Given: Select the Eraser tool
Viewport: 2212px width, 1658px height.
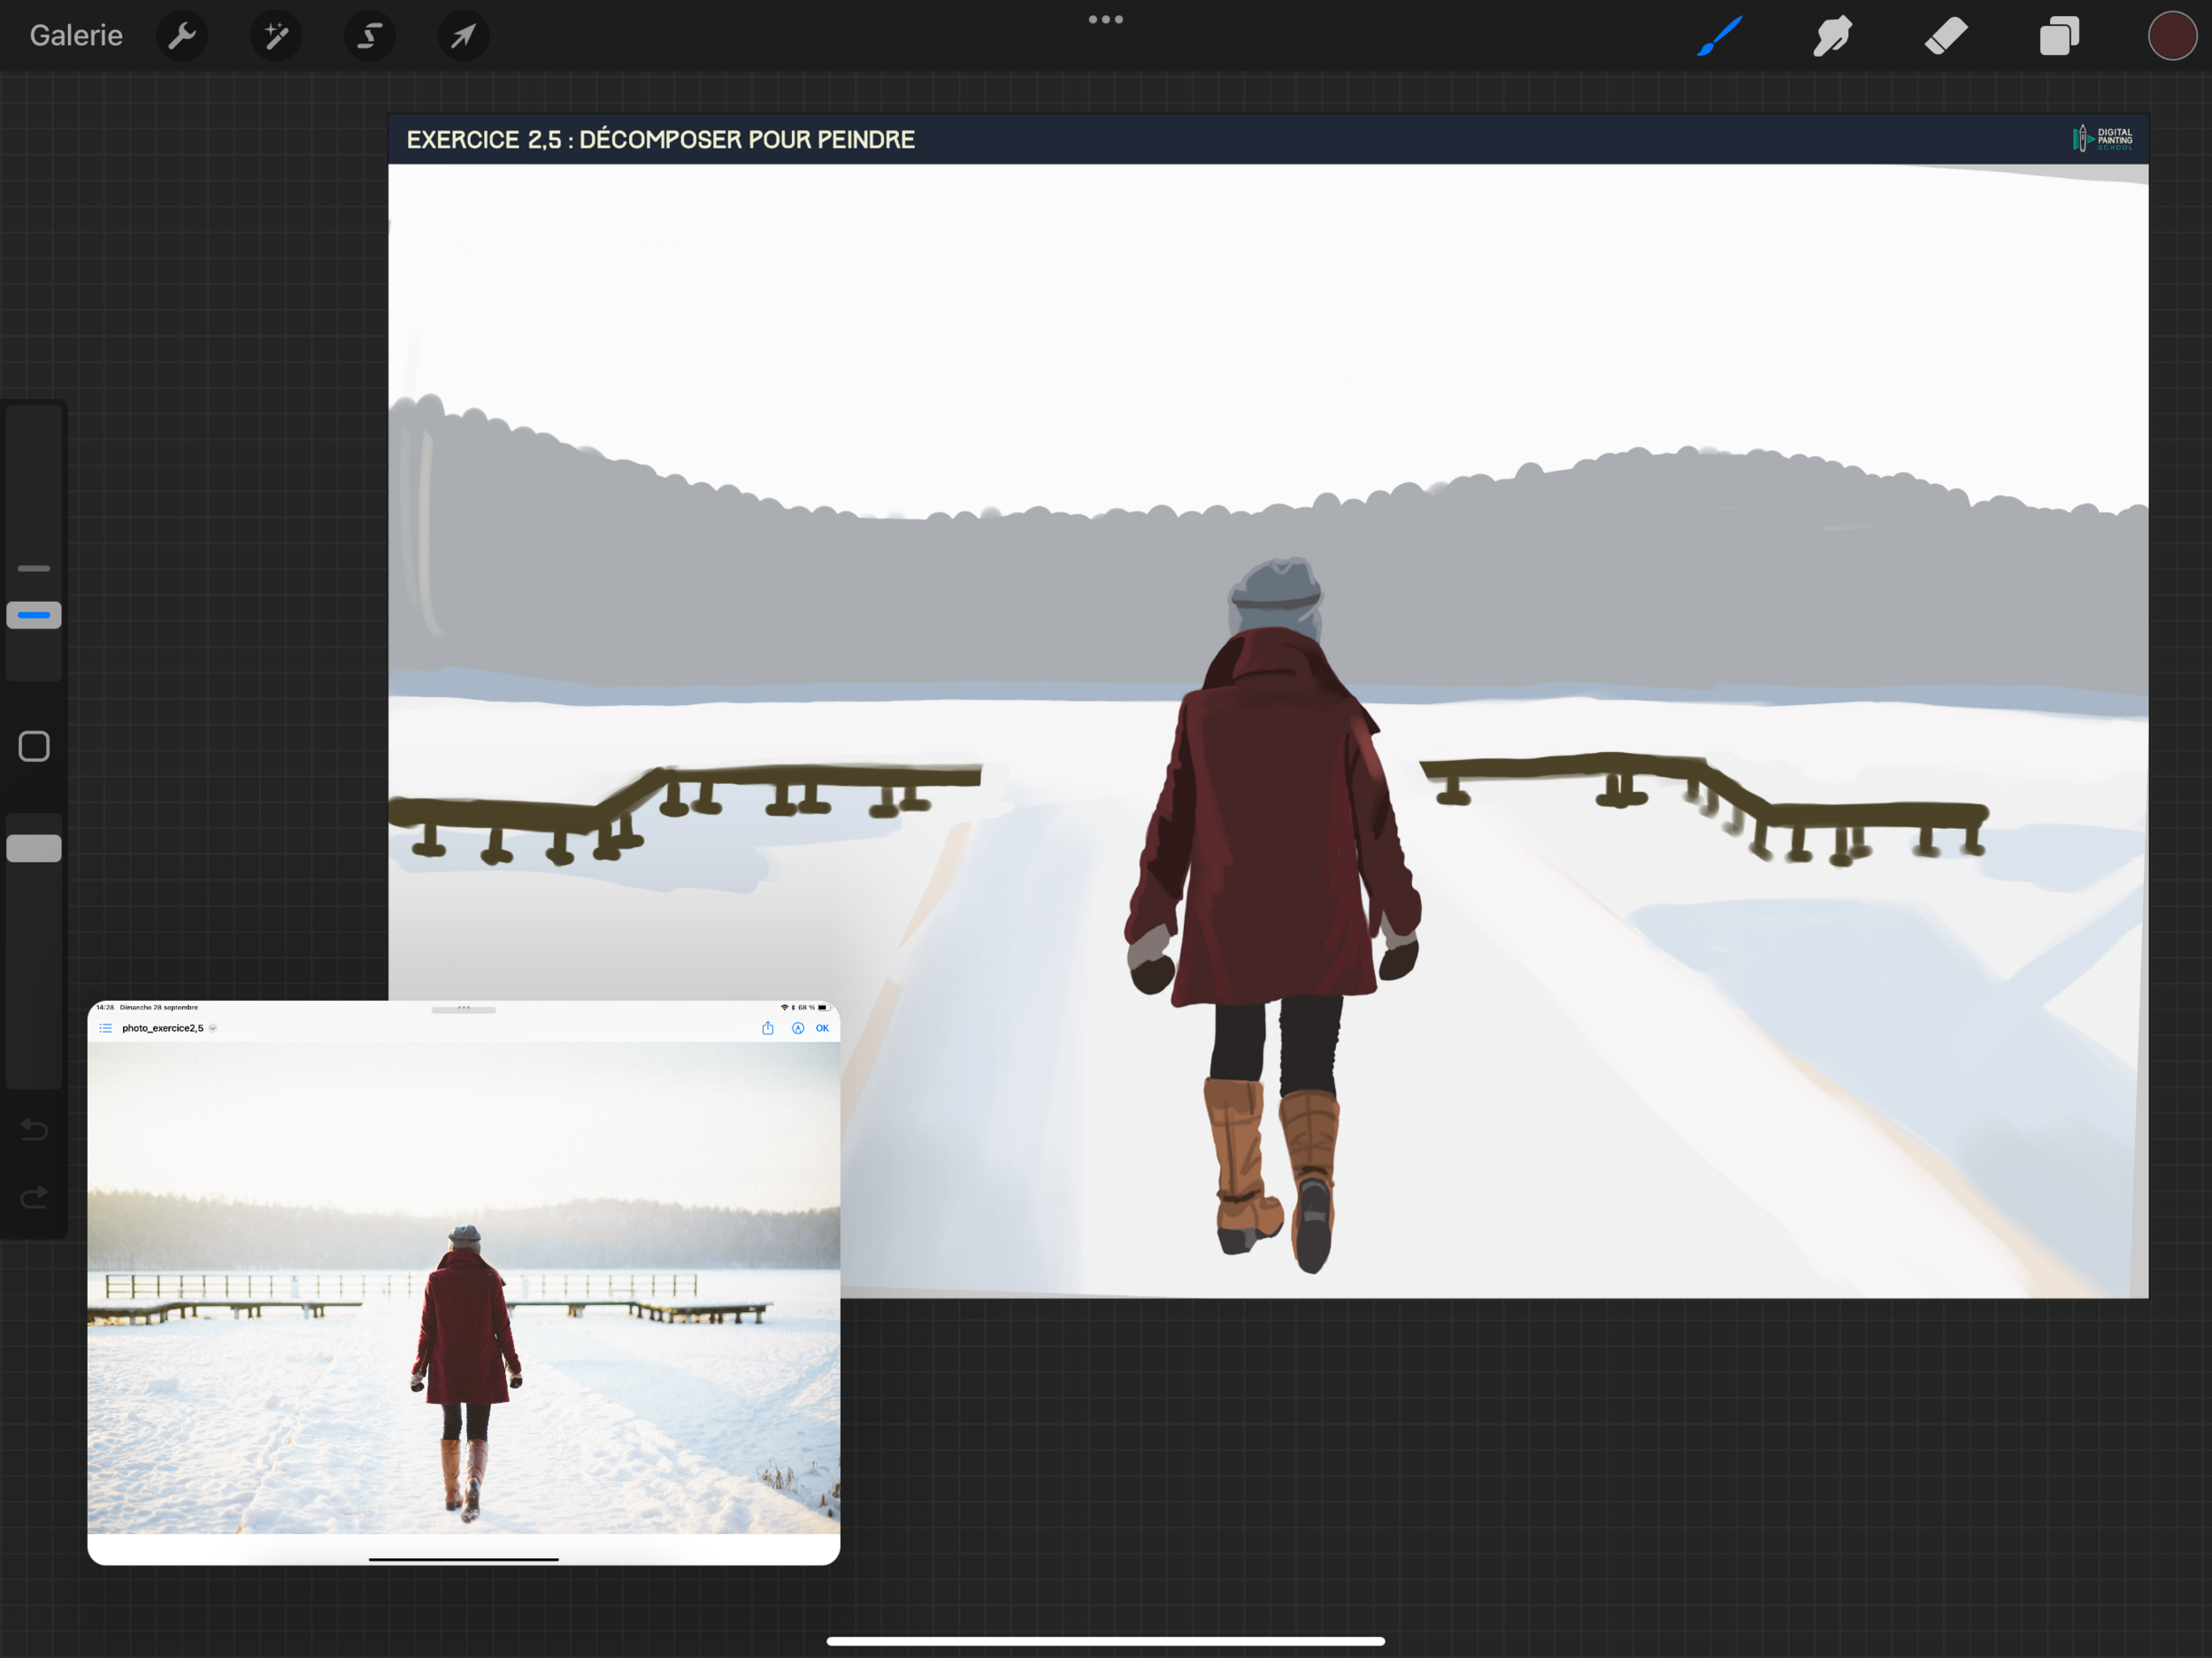Looking at the screenshot, I should click(1945, 37).
